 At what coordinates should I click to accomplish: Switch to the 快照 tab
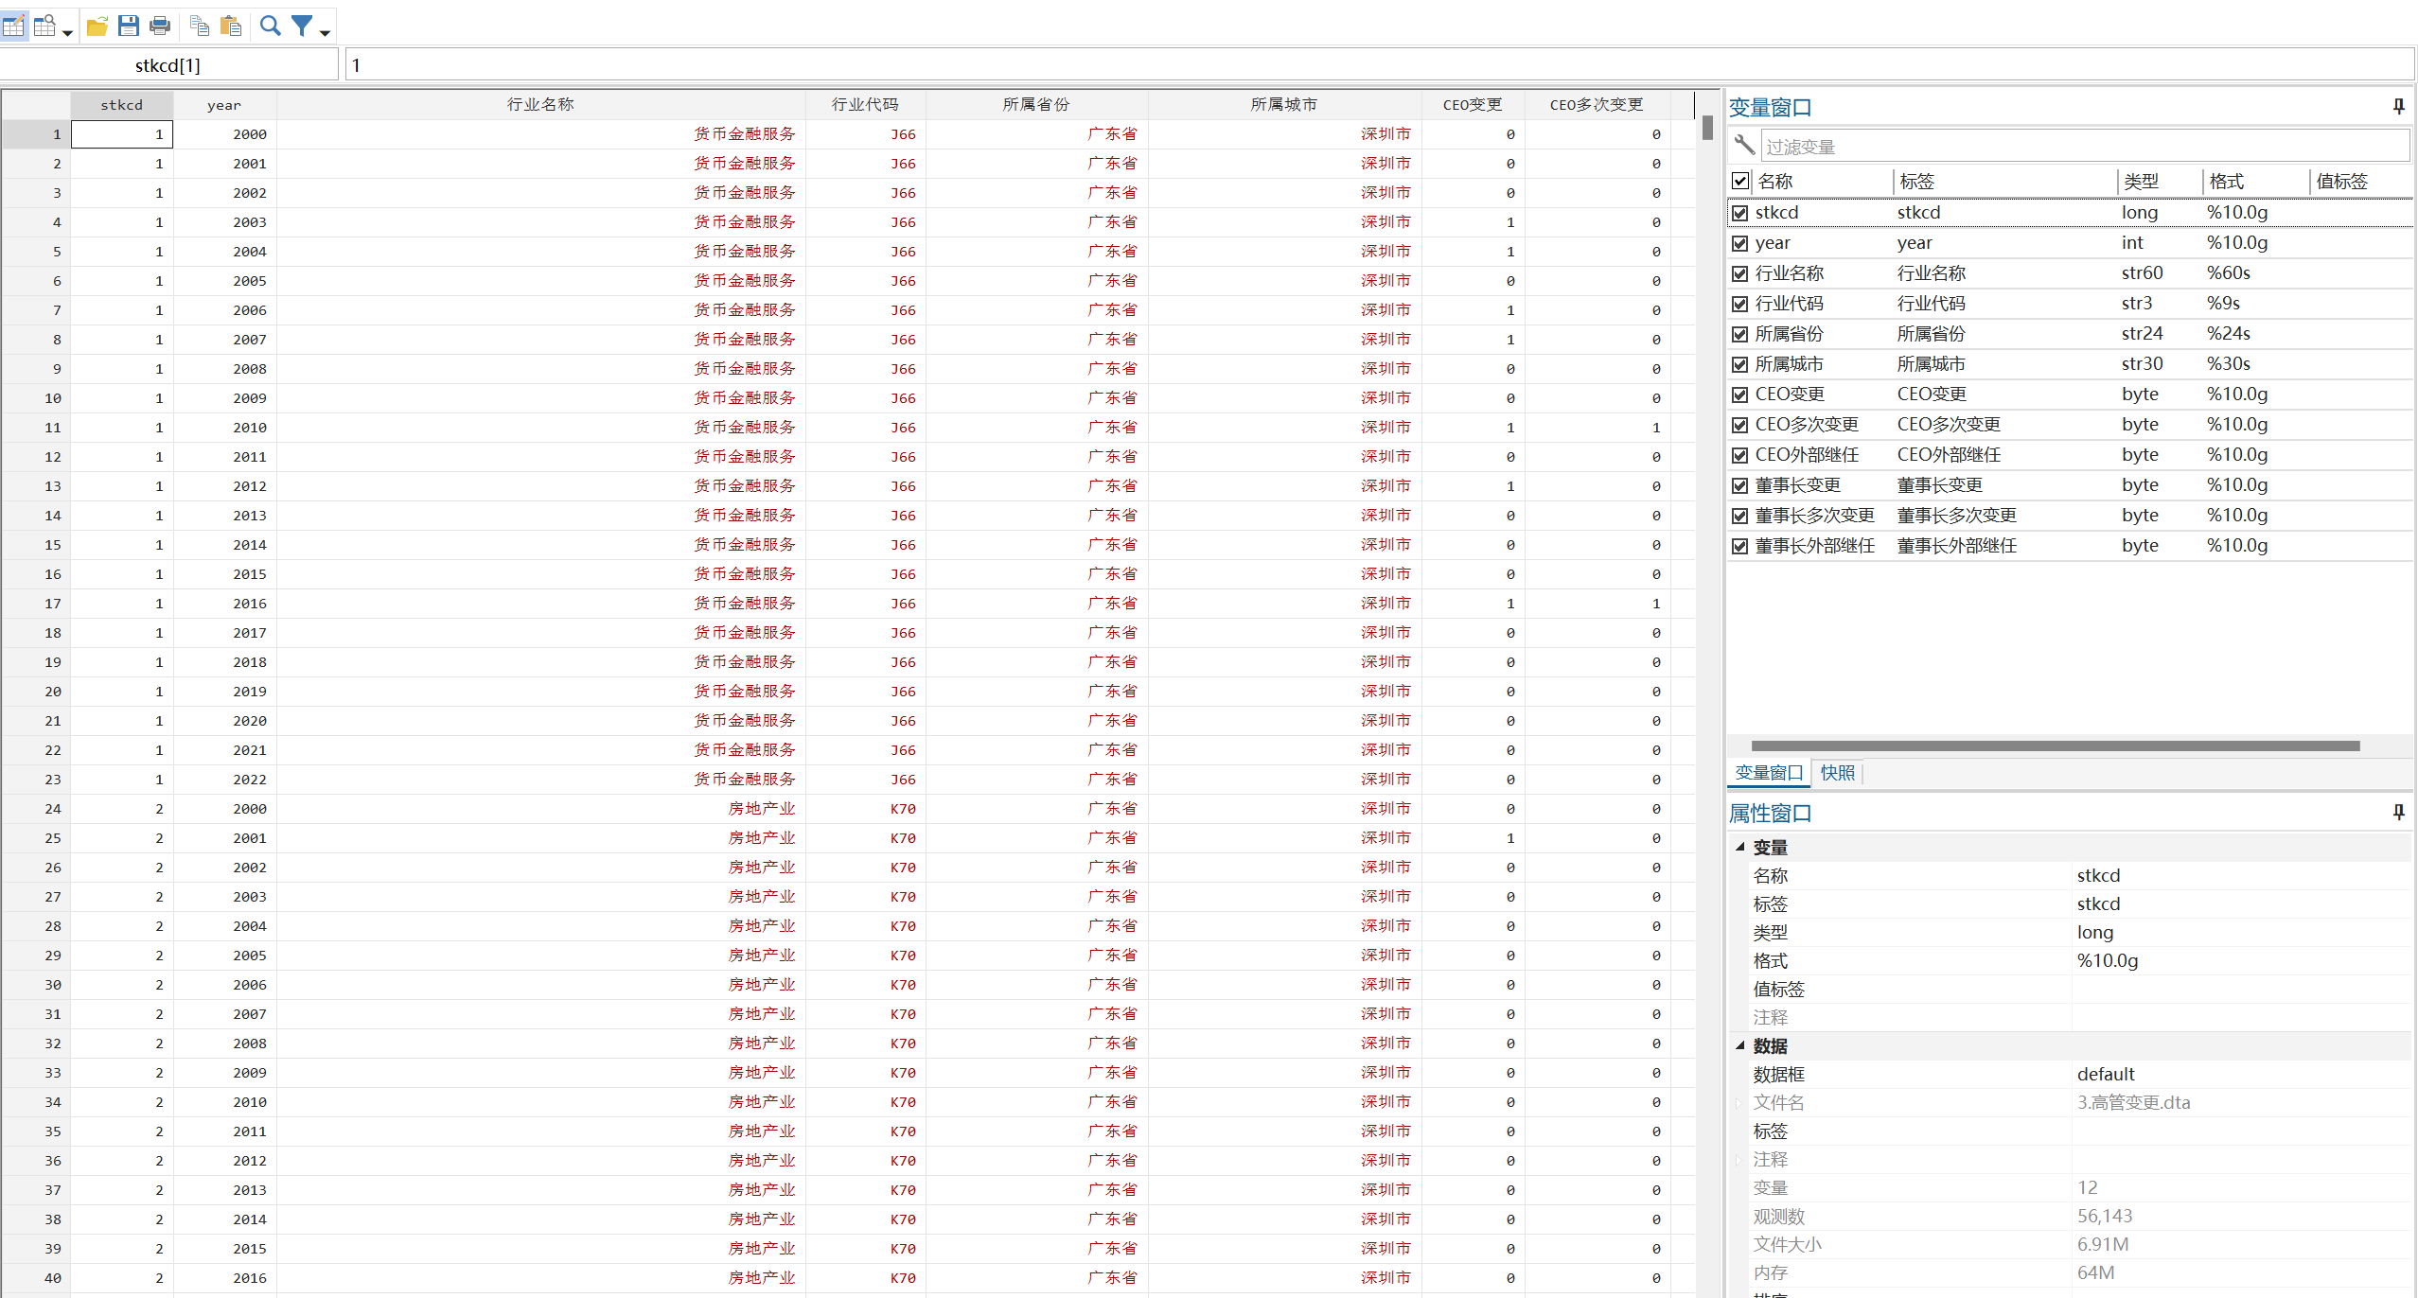coord(1837,773)
